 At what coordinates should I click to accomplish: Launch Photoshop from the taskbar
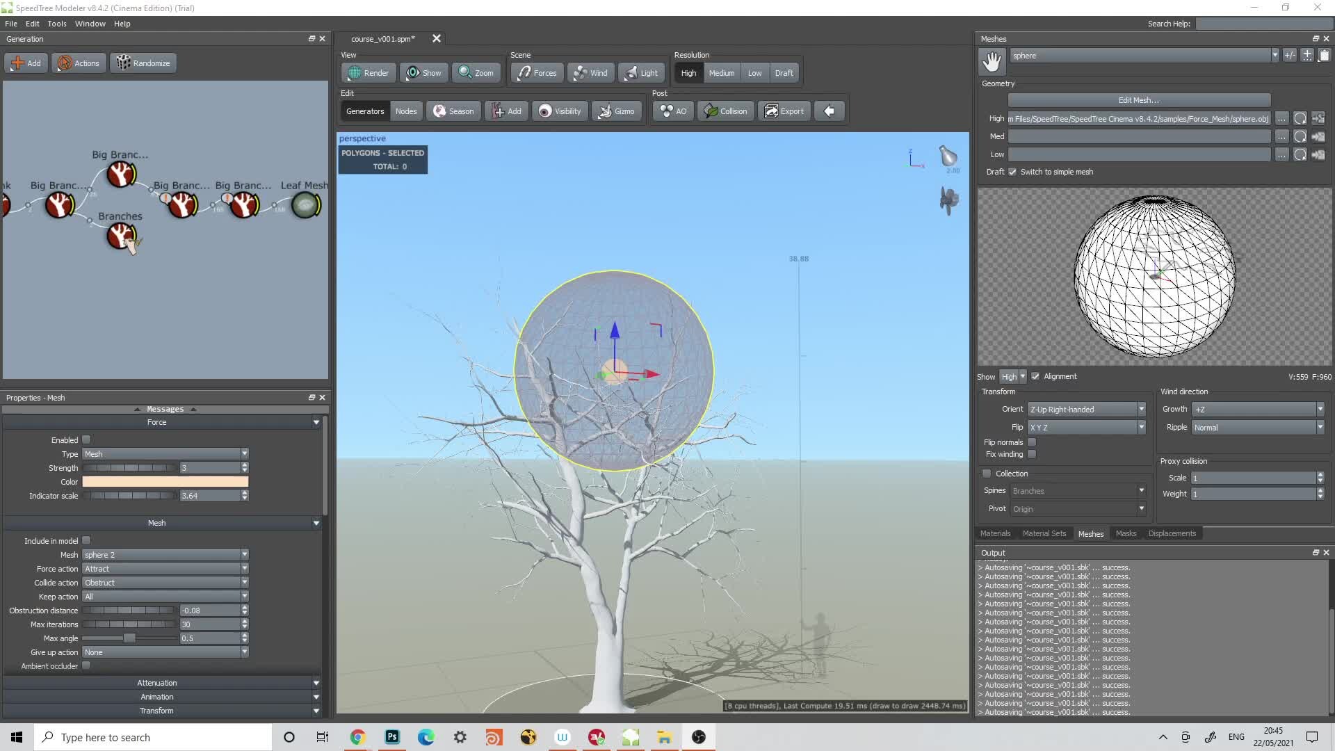pyautogui.click(x=392, y=737)
